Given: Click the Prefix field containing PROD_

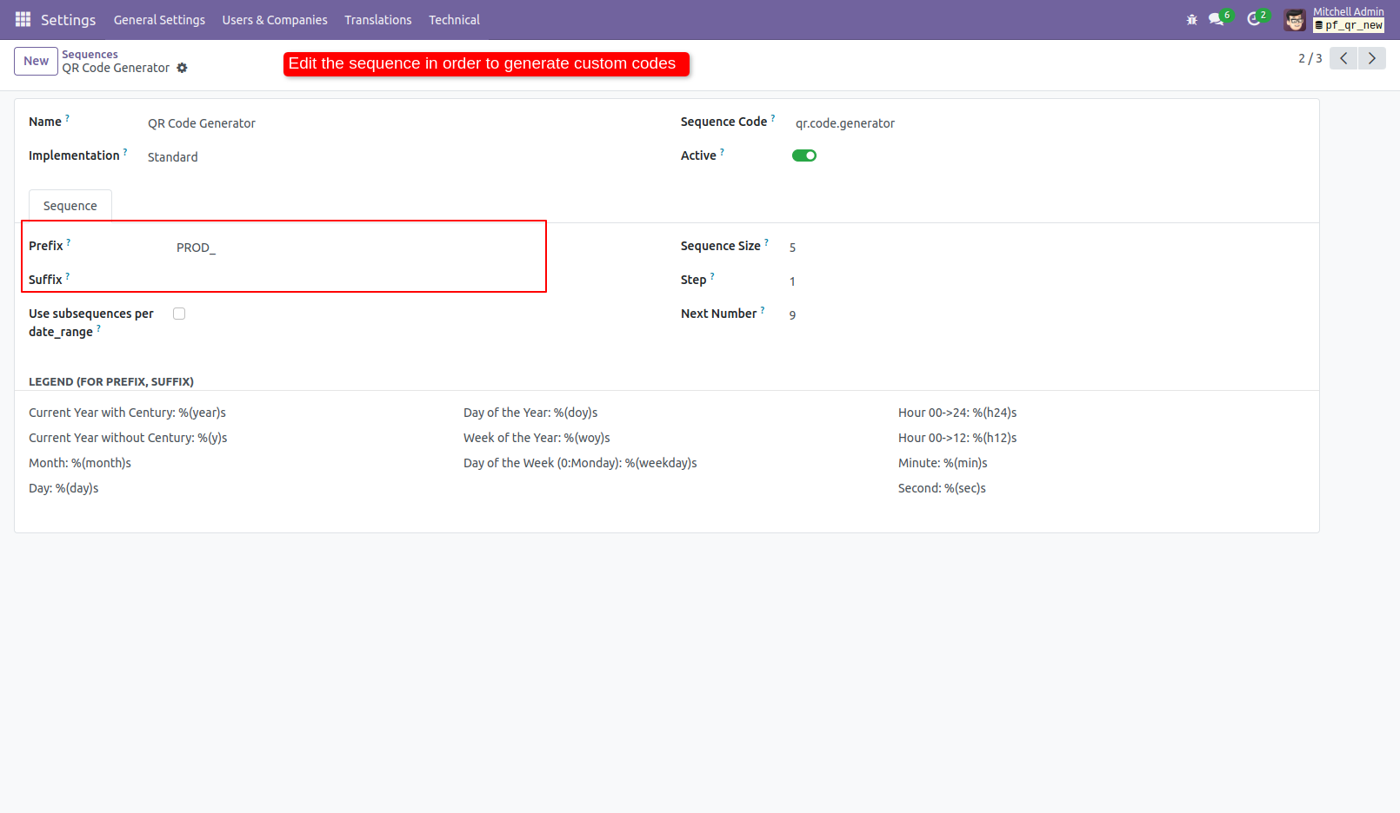Looking at the screenshot, I should (348, 248).
